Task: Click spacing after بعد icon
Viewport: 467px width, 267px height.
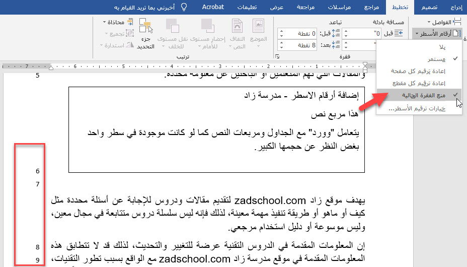Action: (x=336, y=45)
